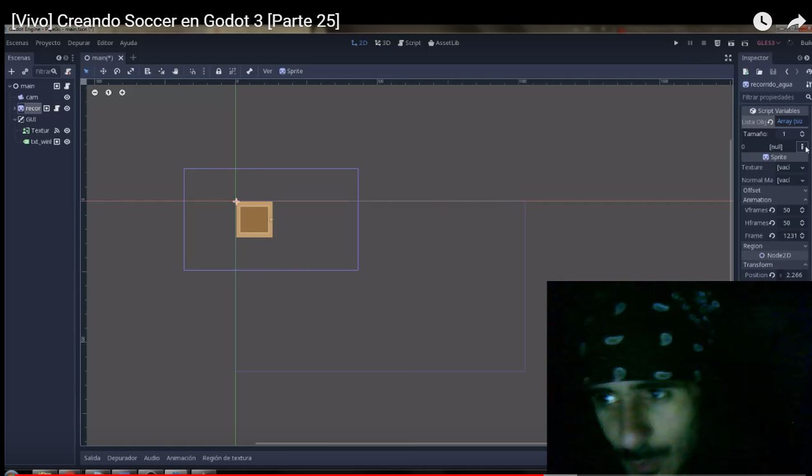The image size is (812, 476).
Task: Open the Texture dropdown in the Inspector
Action: (802, 167)
